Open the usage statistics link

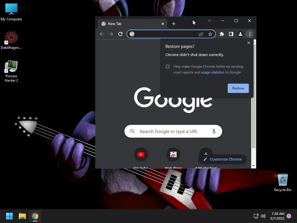coord(213,72)
